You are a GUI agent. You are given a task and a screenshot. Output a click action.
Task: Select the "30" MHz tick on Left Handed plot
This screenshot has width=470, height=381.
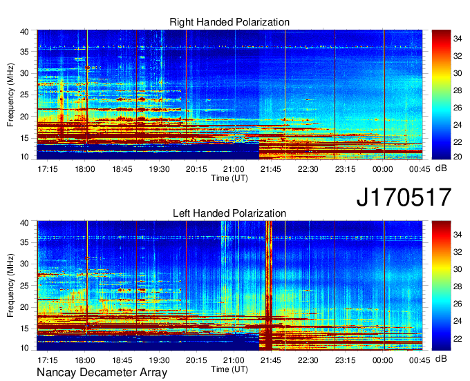point(24,264)
